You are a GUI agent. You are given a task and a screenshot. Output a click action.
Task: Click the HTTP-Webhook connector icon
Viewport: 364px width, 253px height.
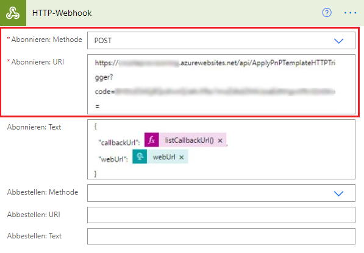pos(13,13)
